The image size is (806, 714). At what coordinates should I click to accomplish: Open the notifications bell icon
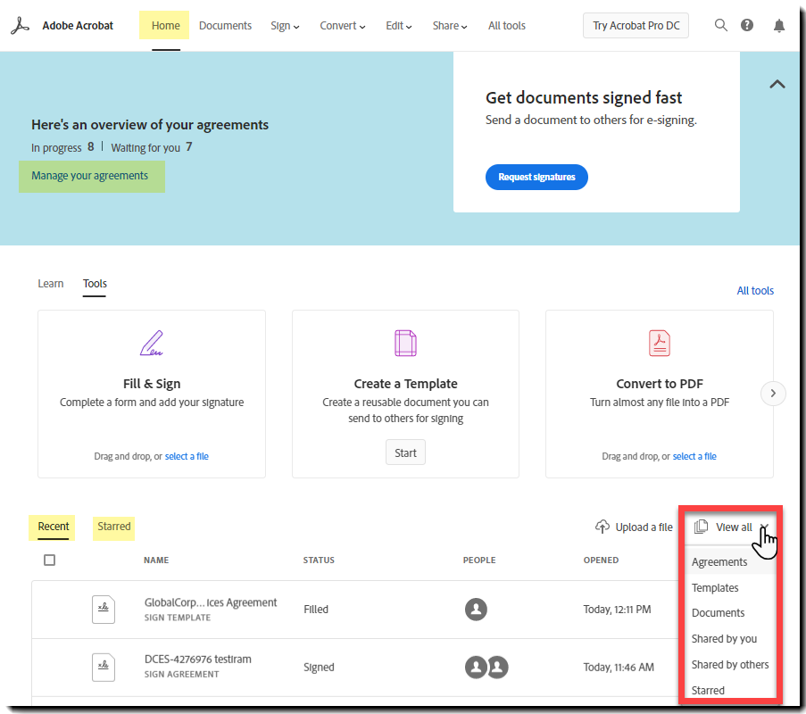pos(778,25)
